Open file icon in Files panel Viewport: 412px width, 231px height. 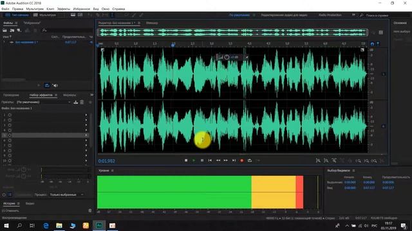coord(5,30)
